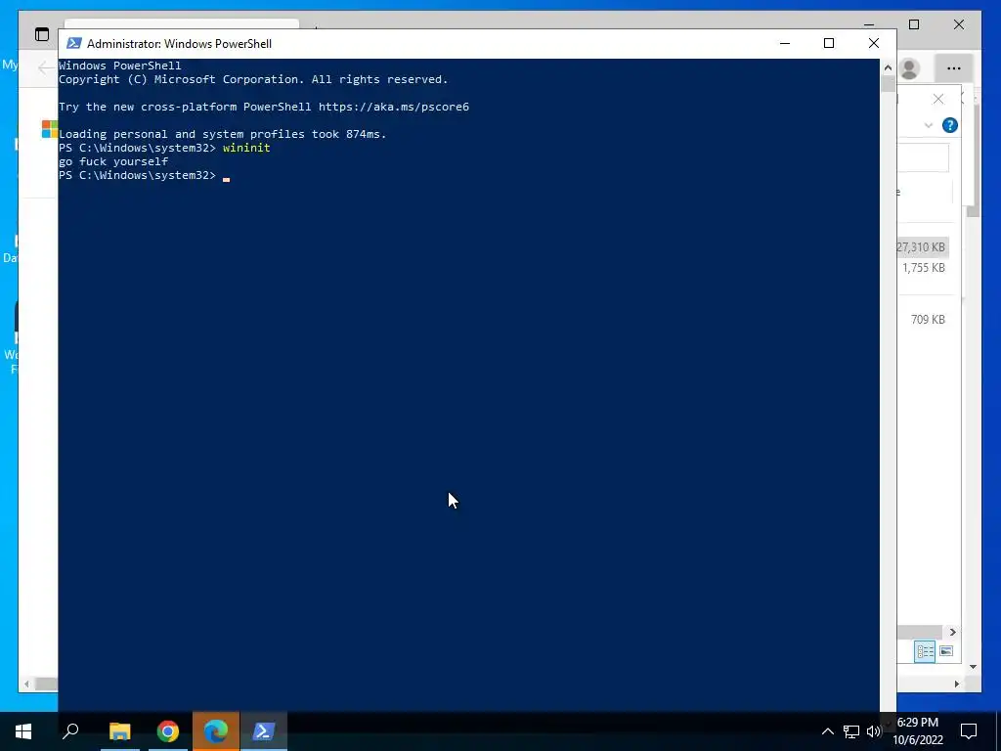Click the 'wininit' command text
Screen dimensions: 1001x751
click(x=246, y=148)
